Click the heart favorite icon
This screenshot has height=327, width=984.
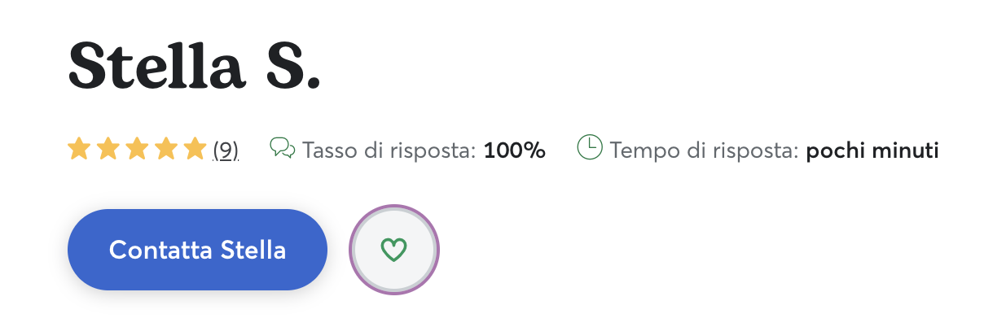coord(394,250)
